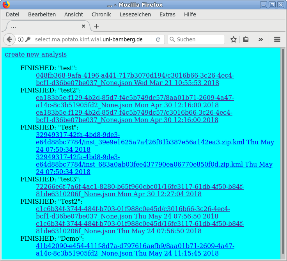Expand the toolbar overflow chevron
This screenshot has height=261, width=287.
click(260, 39)
